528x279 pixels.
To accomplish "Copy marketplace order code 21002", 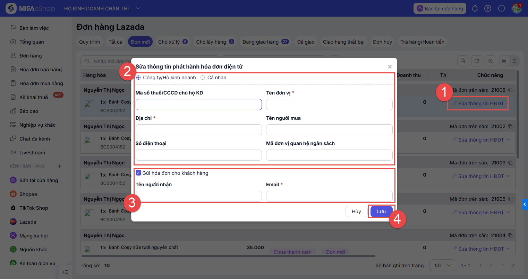I will [510, 126].
